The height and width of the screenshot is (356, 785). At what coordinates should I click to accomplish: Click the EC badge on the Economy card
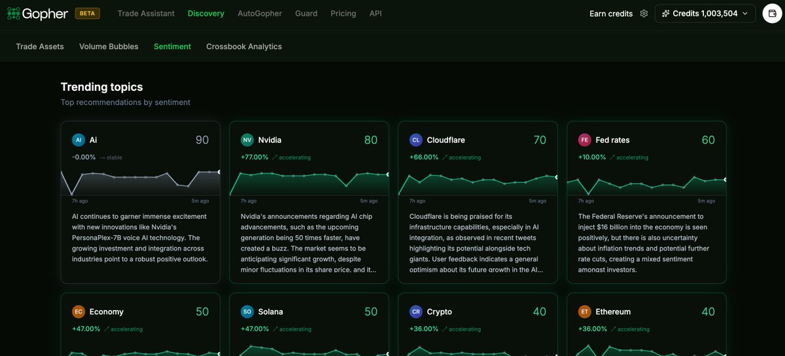click(78, 312)
